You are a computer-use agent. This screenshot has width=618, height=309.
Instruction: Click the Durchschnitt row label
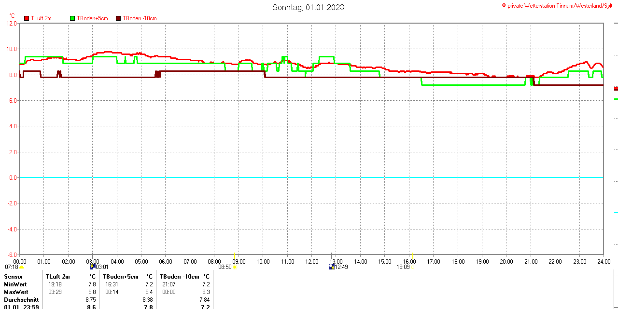coord(21,299)
